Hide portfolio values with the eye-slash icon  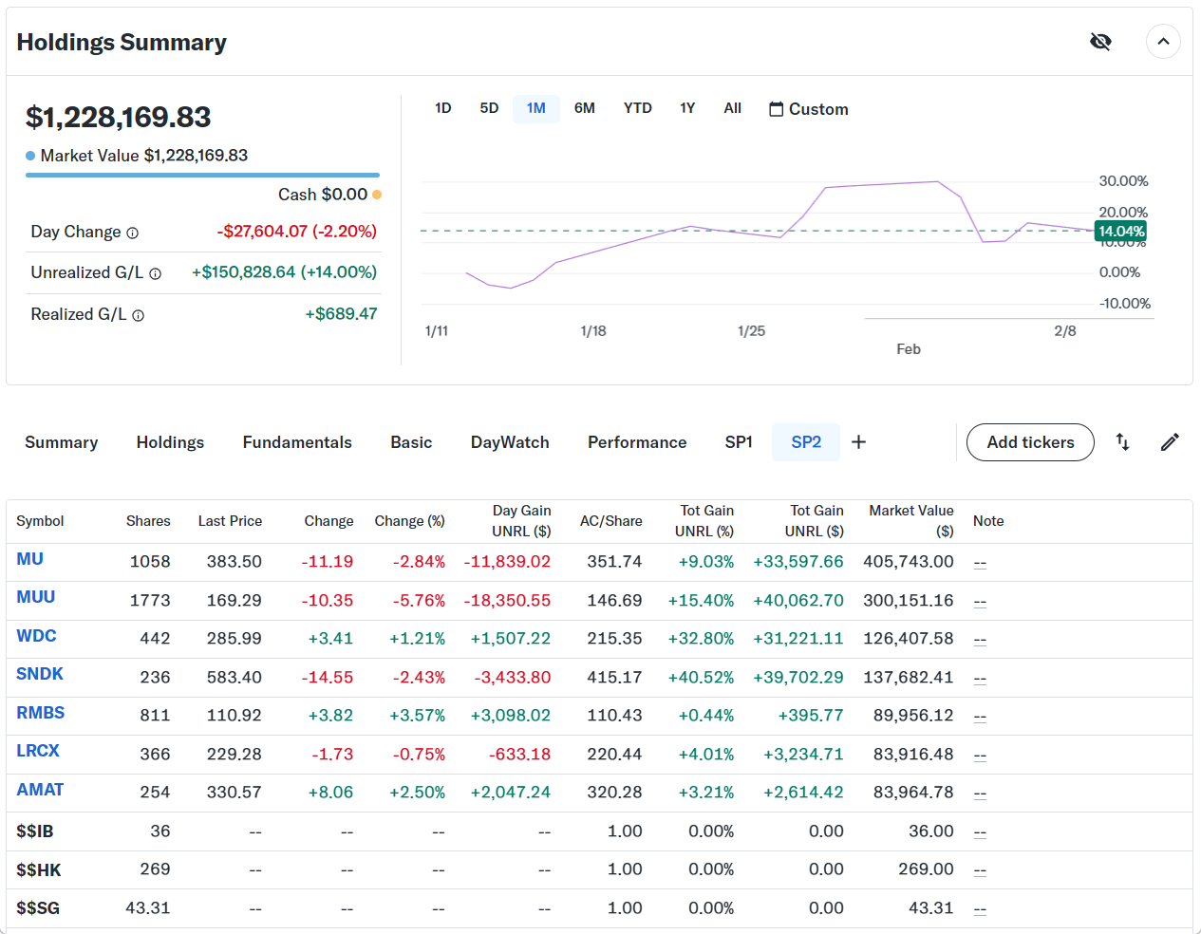coord(1100,42)
